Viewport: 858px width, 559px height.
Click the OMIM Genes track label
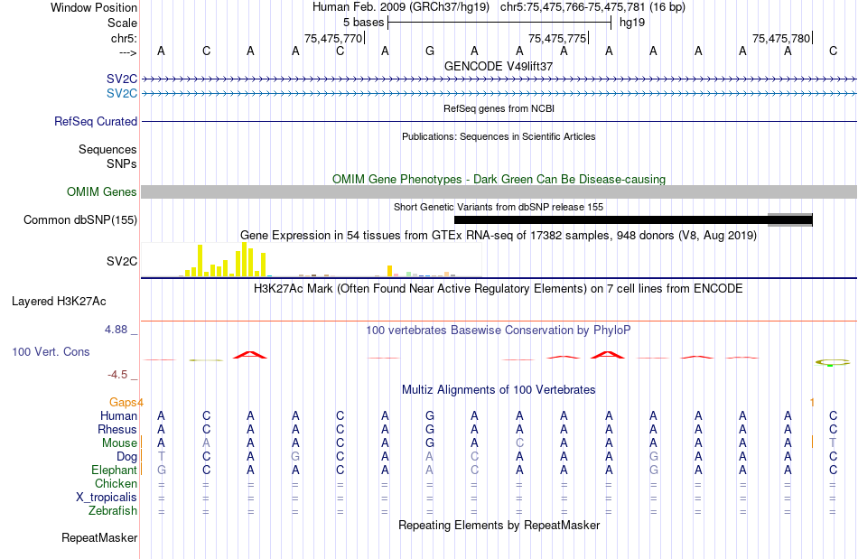(102, 192)
